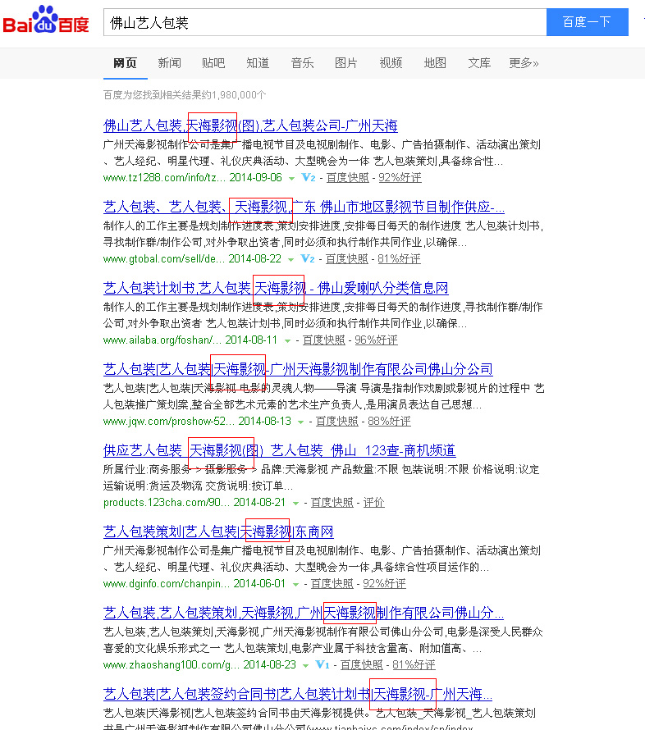
Task: Open 百度快照 for 123cha.com result
Action: point(332,502)
